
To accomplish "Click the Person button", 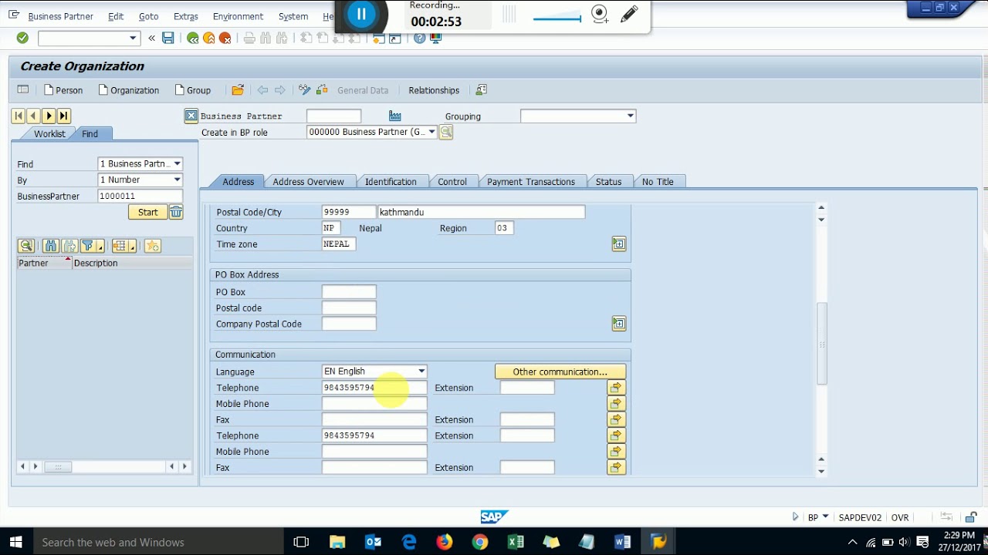I will click(63, 90).
